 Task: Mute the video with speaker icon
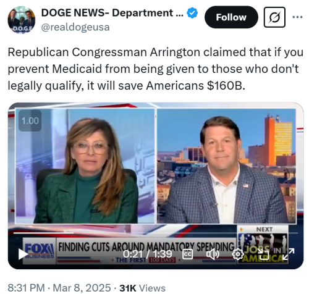click(x=213, y=254)
